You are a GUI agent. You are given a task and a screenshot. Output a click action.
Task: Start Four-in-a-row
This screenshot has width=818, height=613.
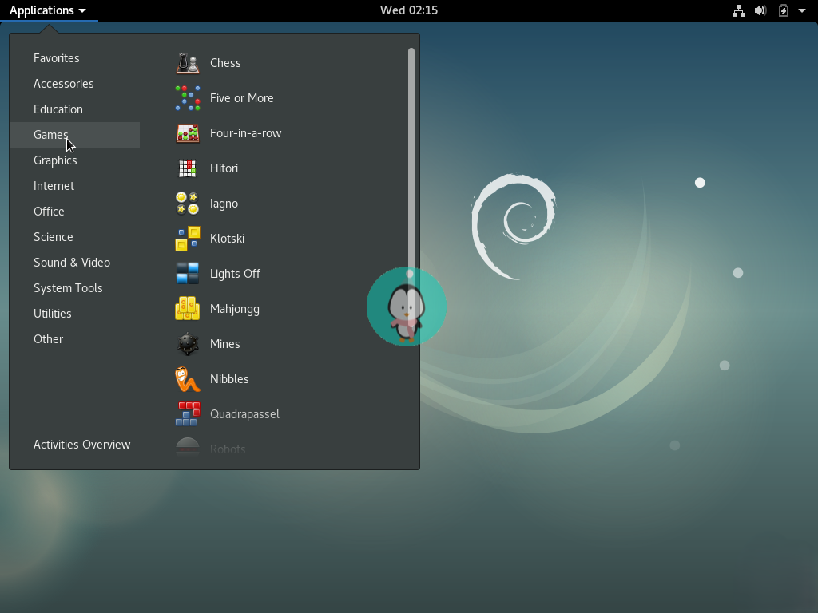click(x=246, y=133)
